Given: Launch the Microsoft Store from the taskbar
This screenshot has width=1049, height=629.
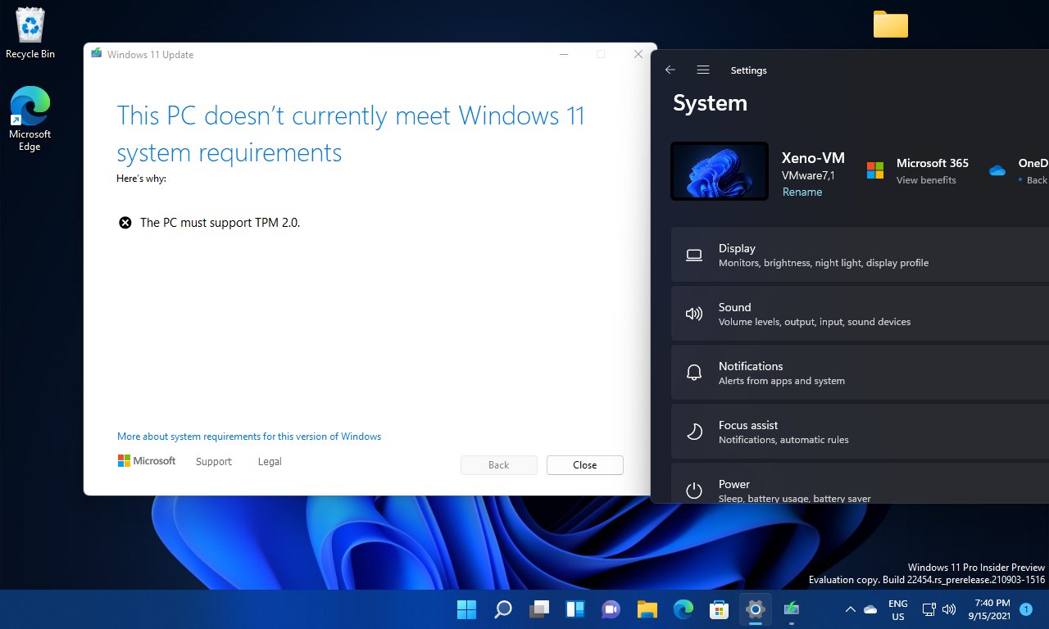Looking at the screenshot, I should pos(719,609).
